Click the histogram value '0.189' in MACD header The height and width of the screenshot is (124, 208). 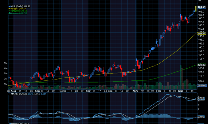click(43, 94)
